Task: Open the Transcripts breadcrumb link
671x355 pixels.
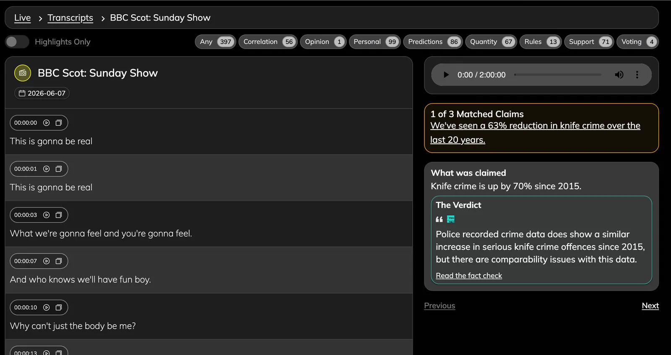Action: pos(70,18)
